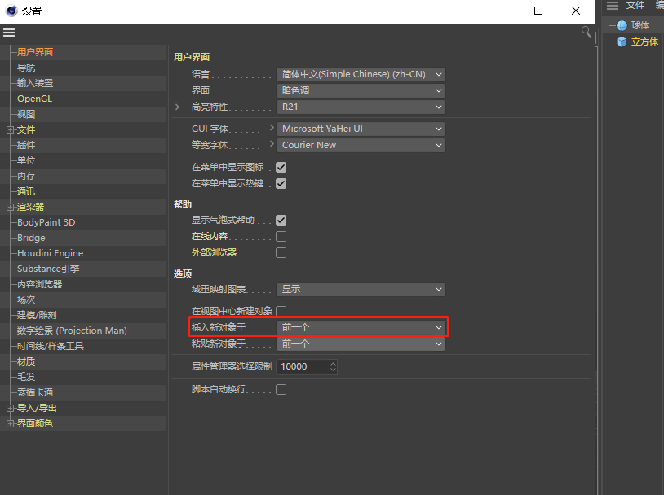Toggle show icons in menu checkbox
The image size is (664, 495).
point(281,168)
